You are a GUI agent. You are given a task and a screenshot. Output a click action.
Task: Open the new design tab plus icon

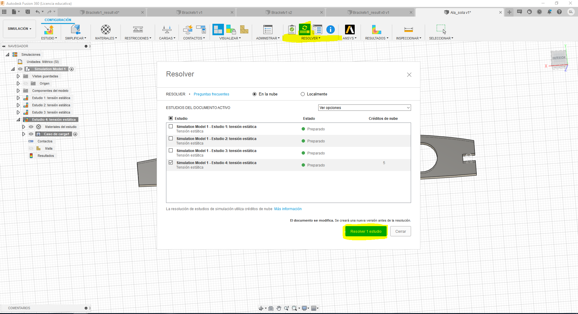click(509, 12)
